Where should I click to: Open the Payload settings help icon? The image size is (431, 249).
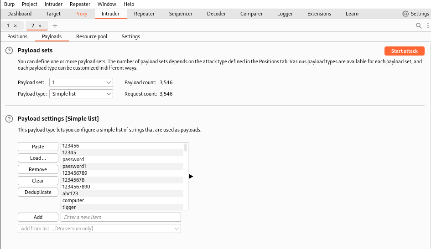click(9, 119)
